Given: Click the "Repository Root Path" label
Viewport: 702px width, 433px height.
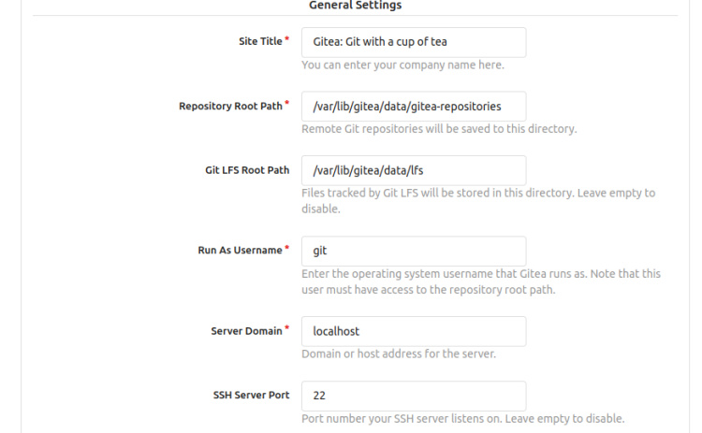Looking at the screenshot, I should click(229, 107).
